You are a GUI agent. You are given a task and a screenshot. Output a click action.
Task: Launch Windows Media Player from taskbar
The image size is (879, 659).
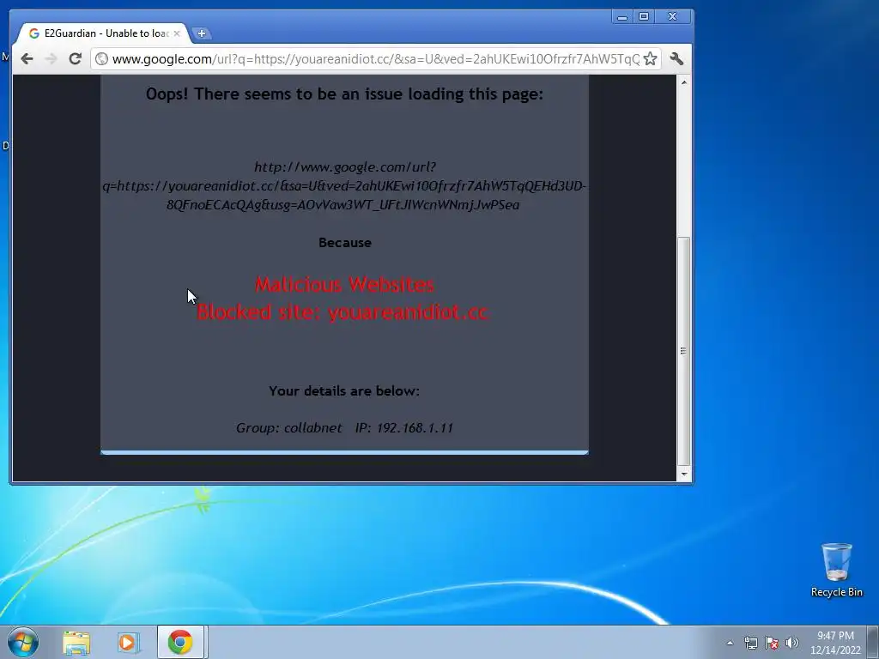127,643
